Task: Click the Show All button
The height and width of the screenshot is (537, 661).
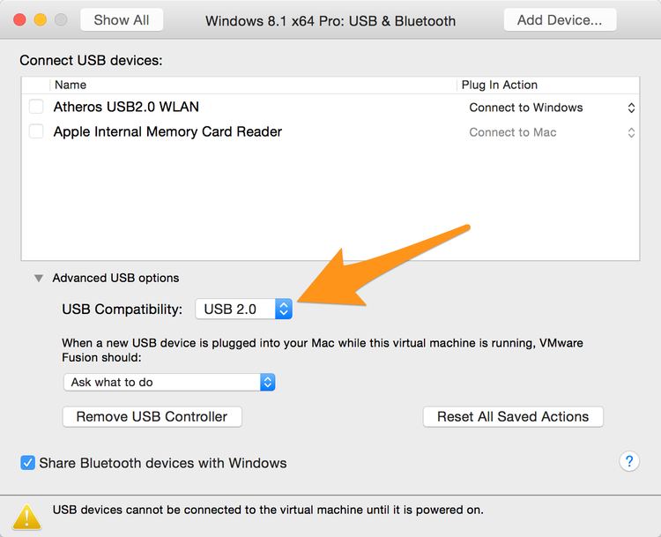Action: click(122, 19)
